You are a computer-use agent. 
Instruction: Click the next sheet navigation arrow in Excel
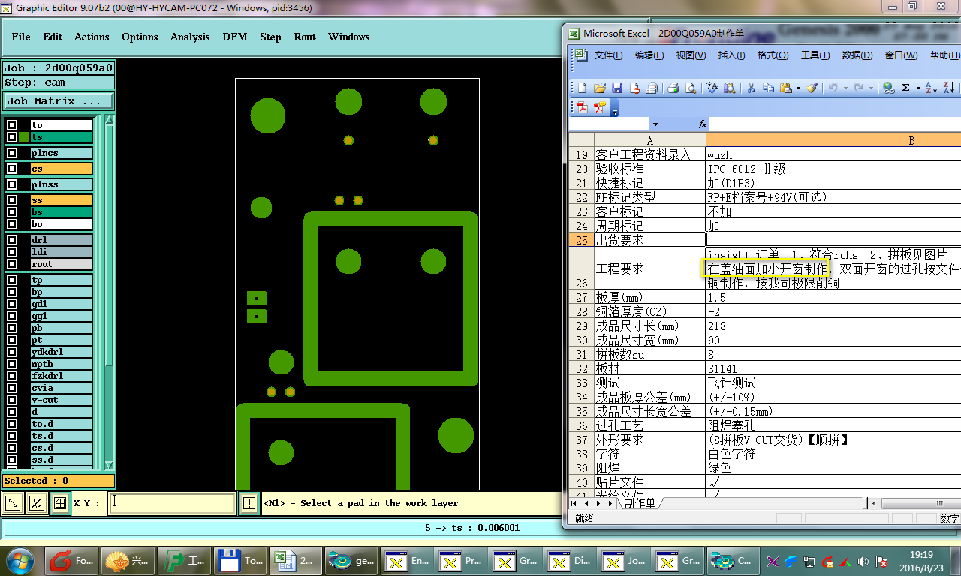pos(598,503)
